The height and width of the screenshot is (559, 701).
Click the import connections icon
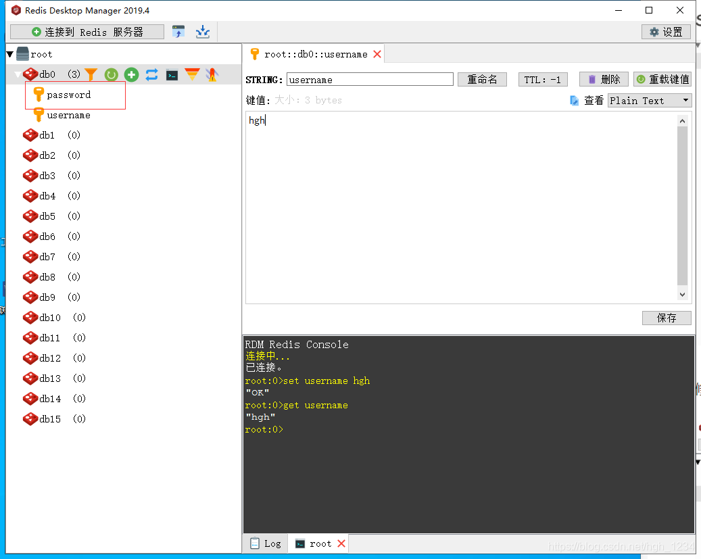[178, 32]
